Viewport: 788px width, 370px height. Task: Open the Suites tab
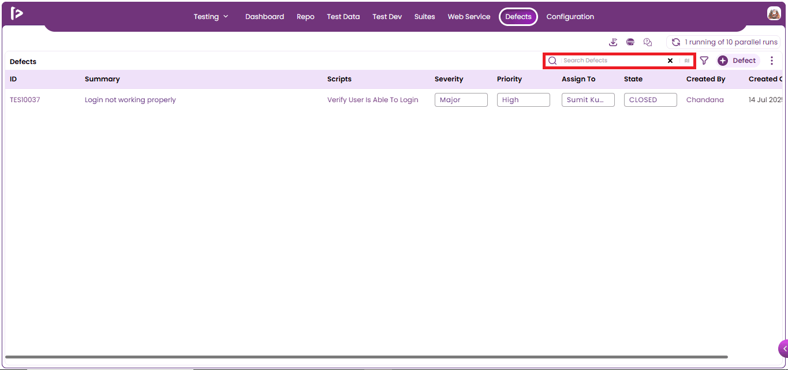point(425,17)
